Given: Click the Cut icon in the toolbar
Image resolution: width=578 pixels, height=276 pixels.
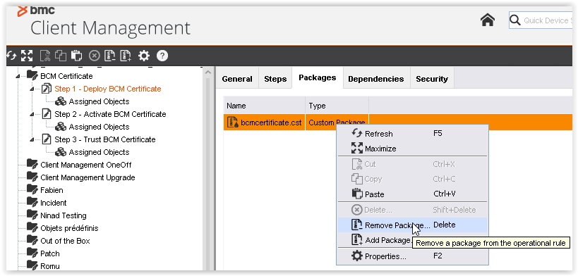Looking at the screenshot, I should point(45,56).
